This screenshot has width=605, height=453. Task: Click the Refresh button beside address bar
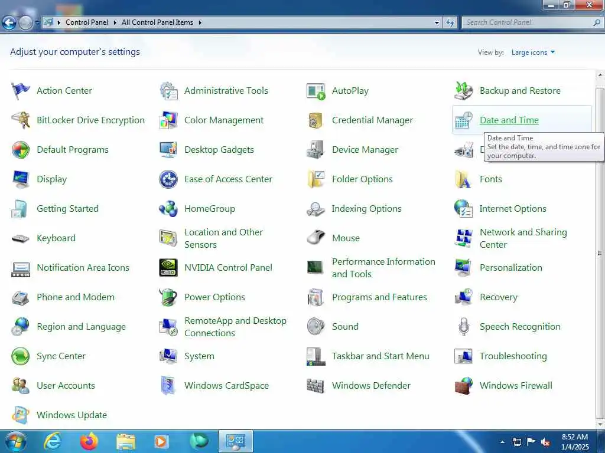click(450, 23)
